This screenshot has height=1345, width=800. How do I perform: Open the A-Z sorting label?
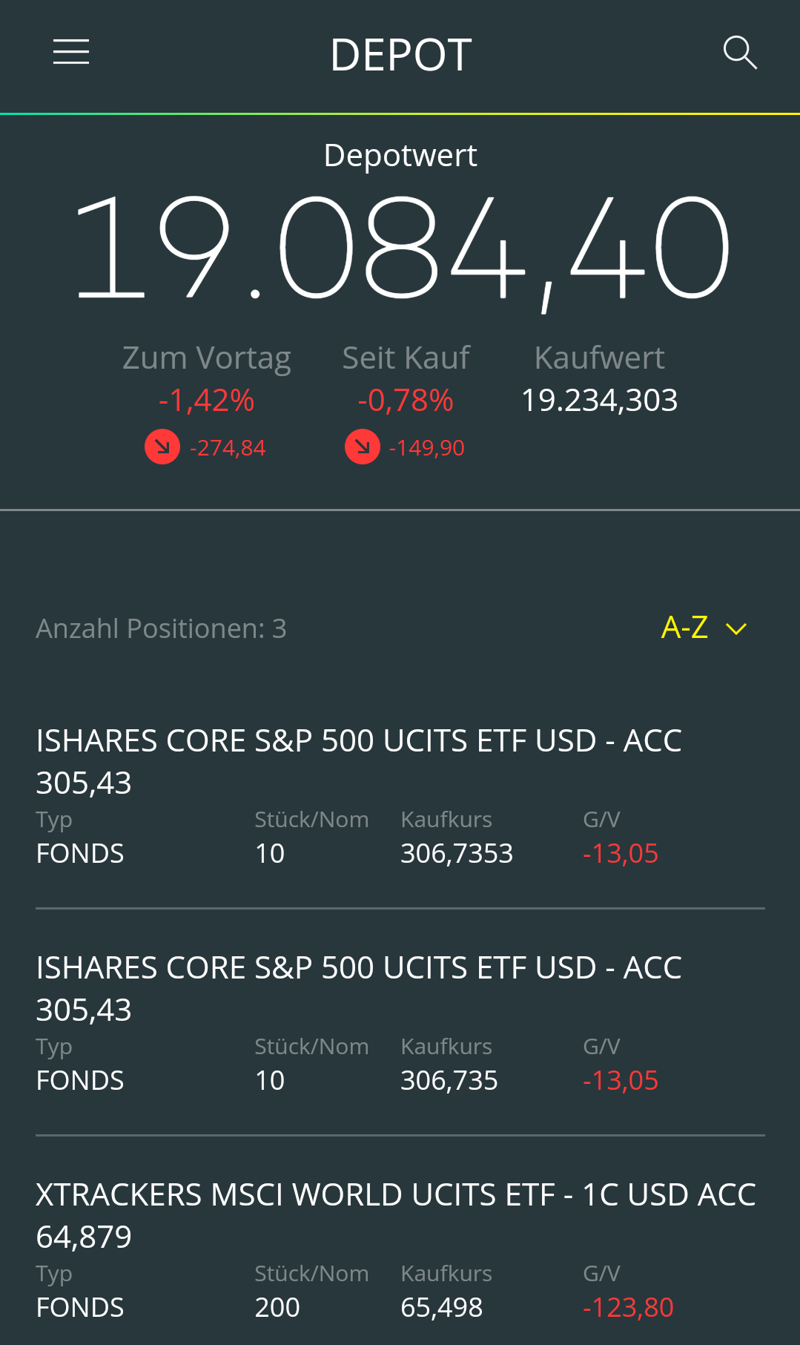[x=684, y=628]
